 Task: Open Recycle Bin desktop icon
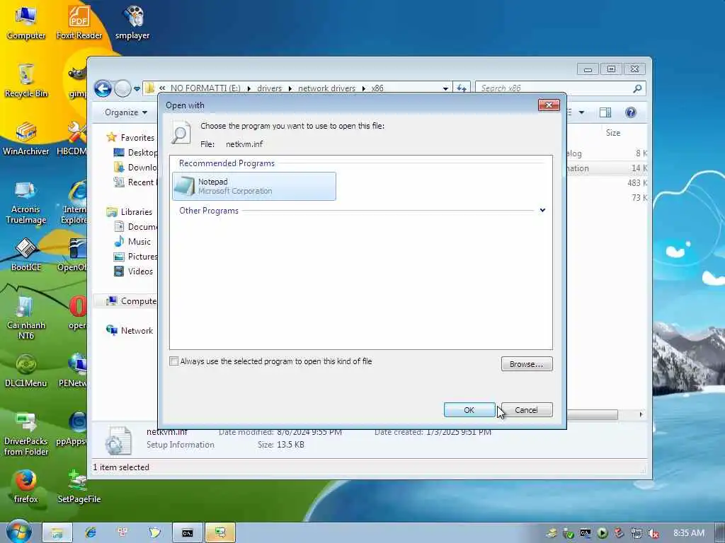click(26, 81)
